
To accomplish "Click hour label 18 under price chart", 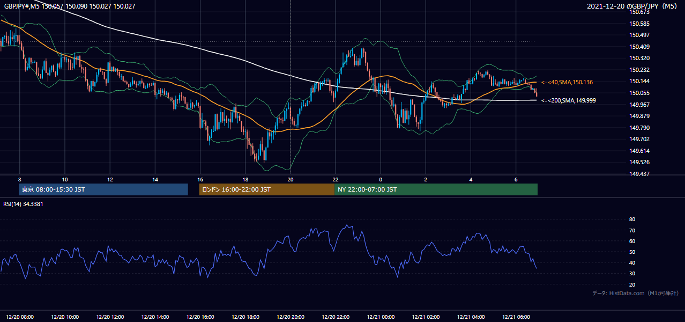I will coord(245,179).
